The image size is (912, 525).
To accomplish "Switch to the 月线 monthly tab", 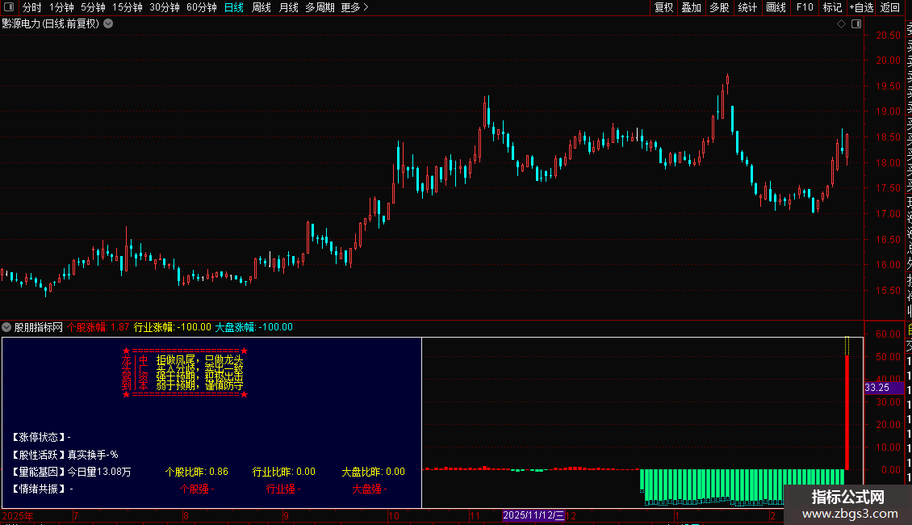I will [x=288, y=7].
